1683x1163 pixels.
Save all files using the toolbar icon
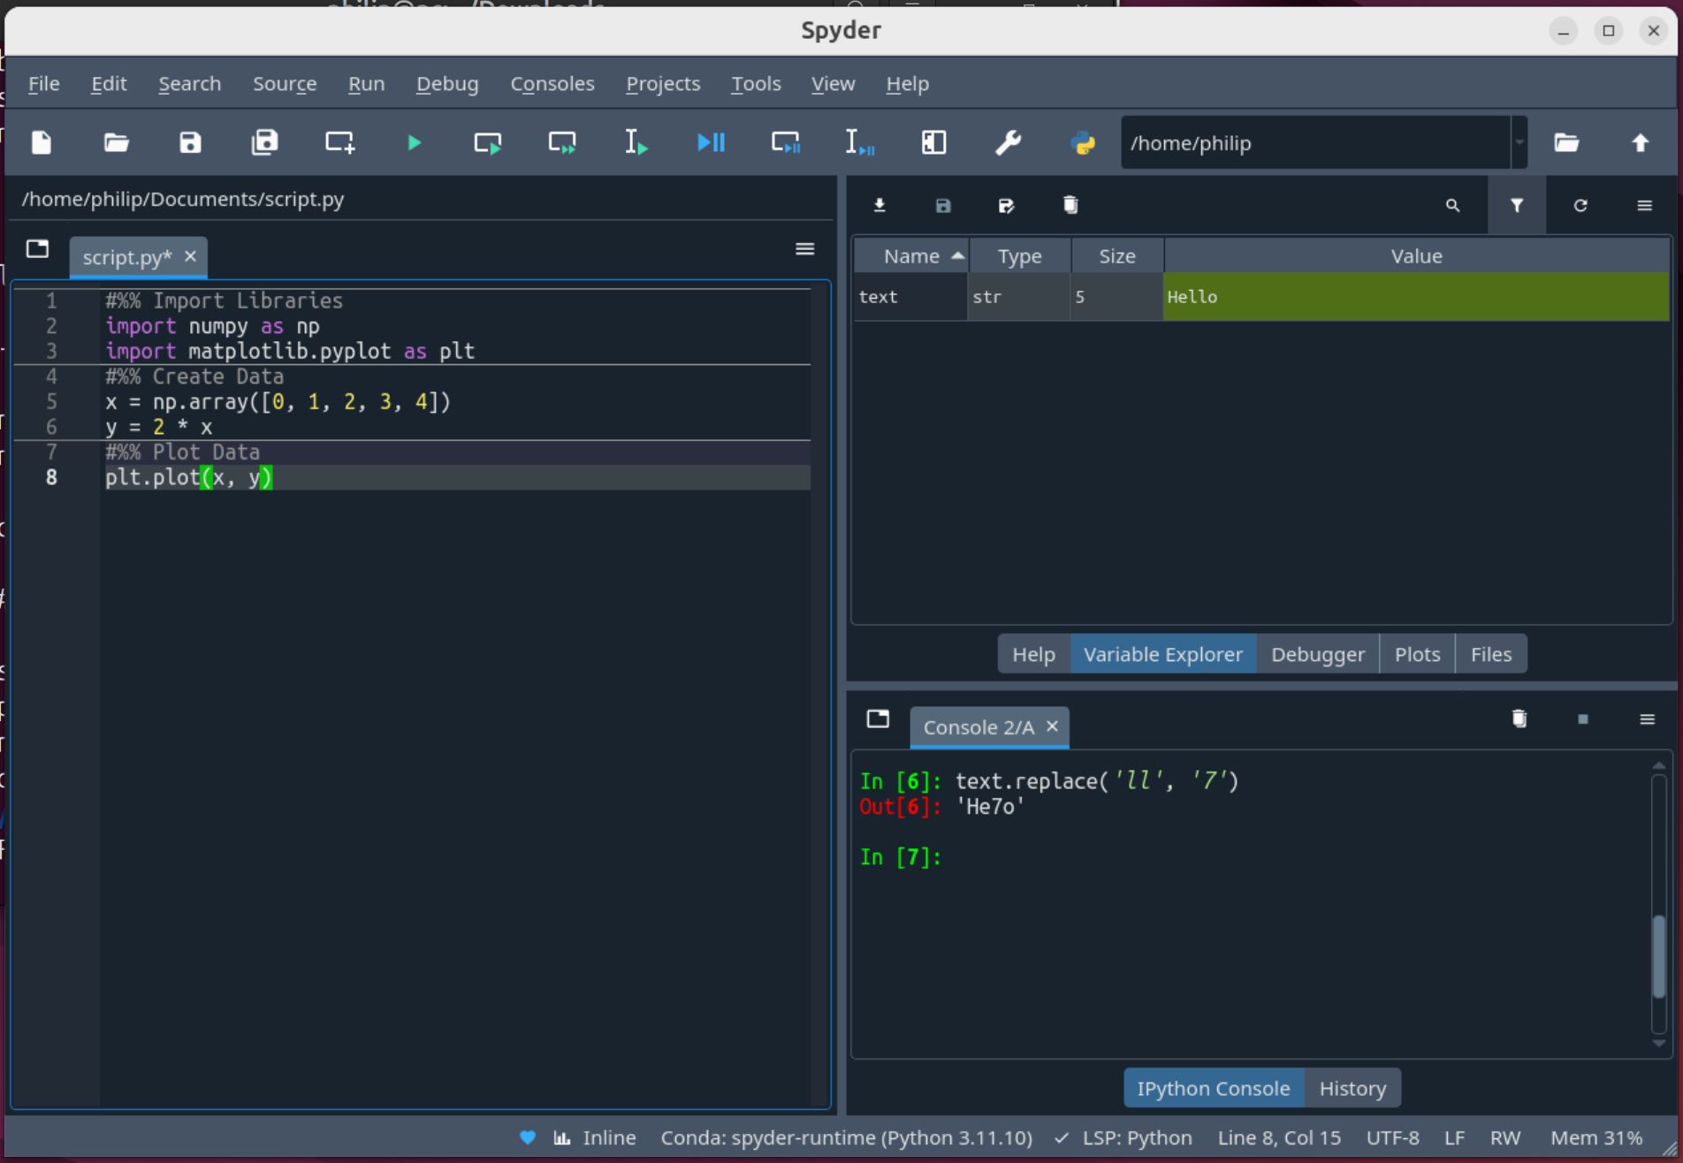264,142
